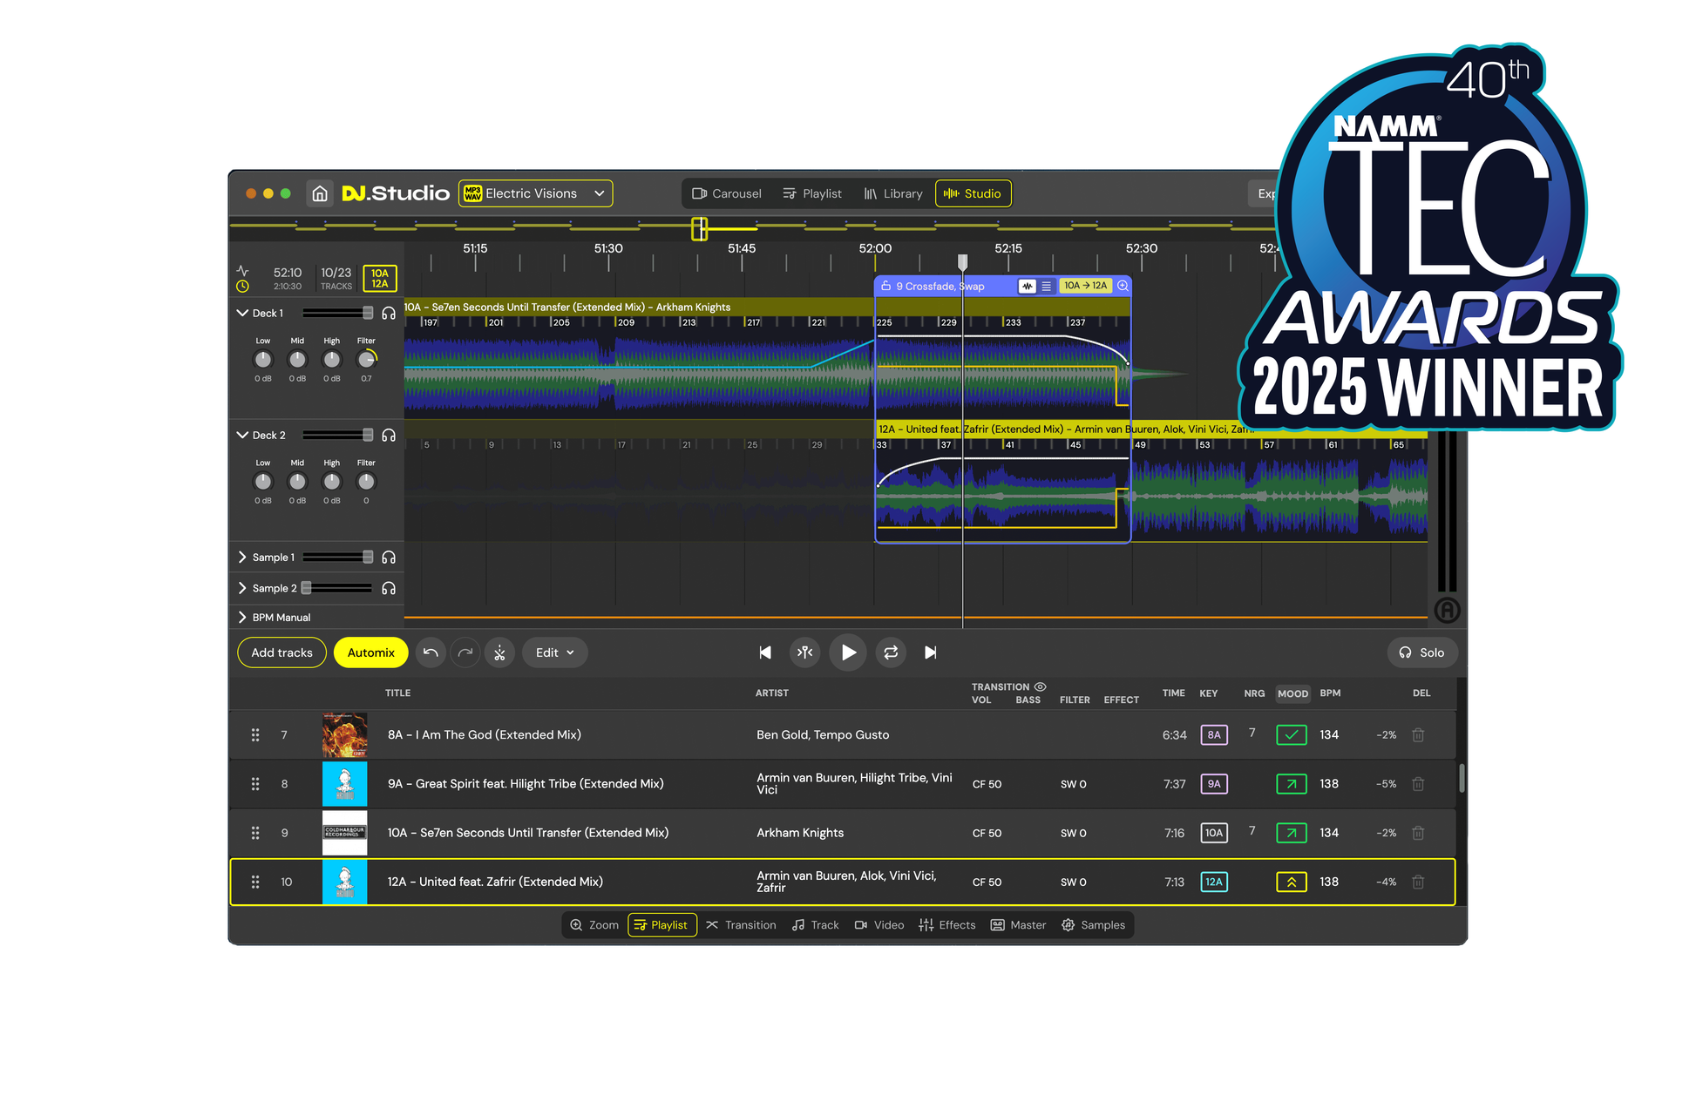Click the undo arrow
Image resolution: width=1696 pixels, height=1102 pixels.
point(431,652)
